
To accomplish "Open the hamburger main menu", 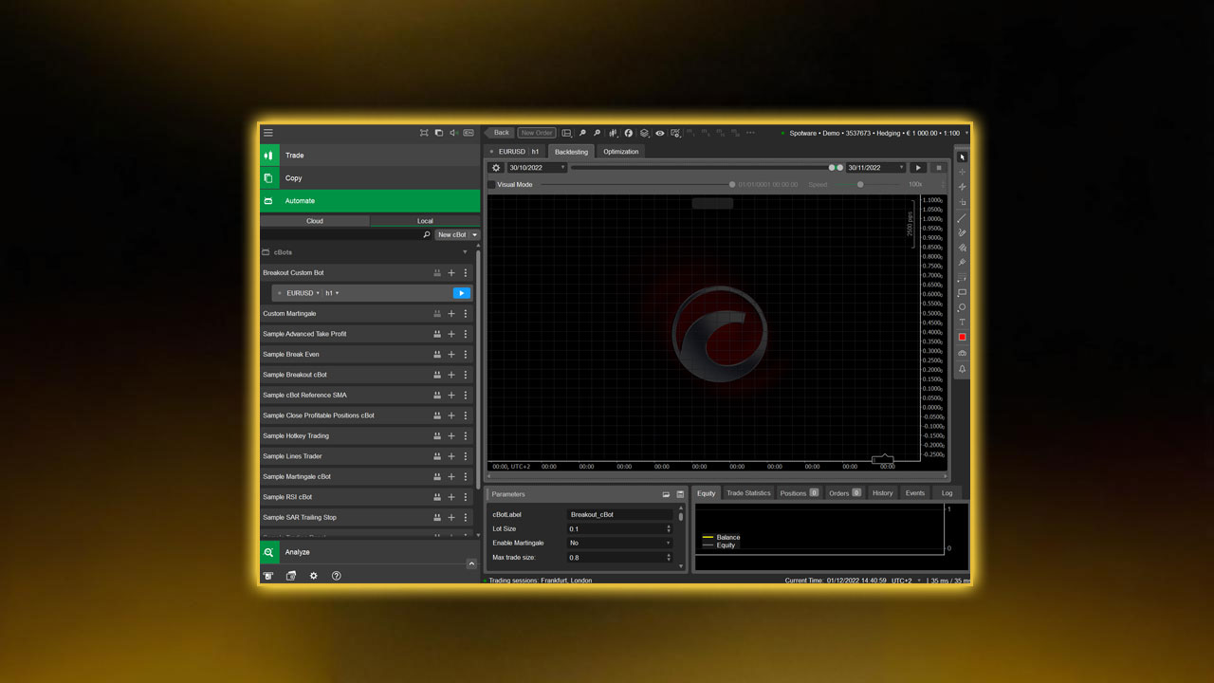I will [x=268, y=133].
